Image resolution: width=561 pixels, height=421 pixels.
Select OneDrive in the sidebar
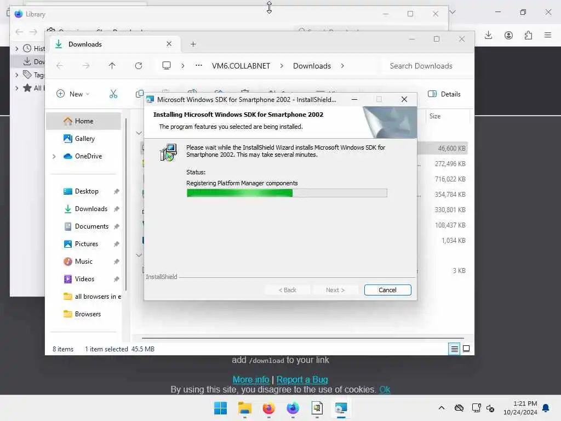[x=88, y=156]
